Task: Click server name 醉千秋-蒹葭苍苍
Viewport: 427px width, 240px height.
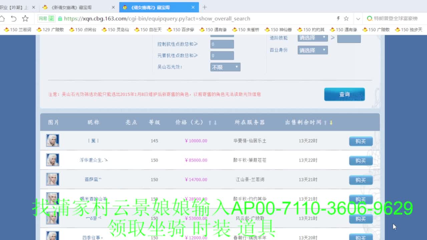Action: (250, 160)
